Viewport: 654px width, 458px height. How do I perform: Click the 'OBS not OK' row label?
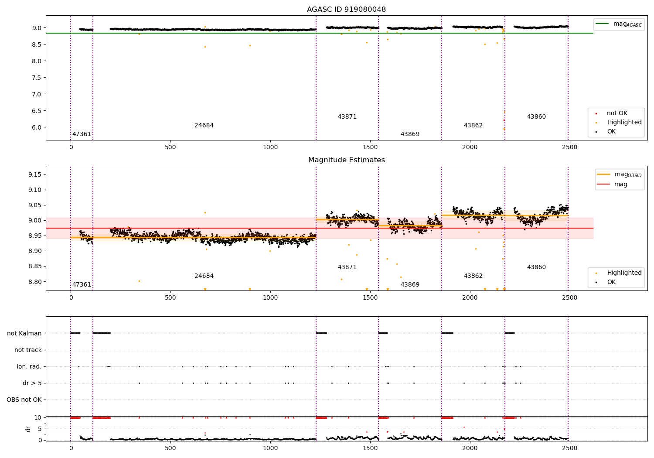[x=24, y=400]
